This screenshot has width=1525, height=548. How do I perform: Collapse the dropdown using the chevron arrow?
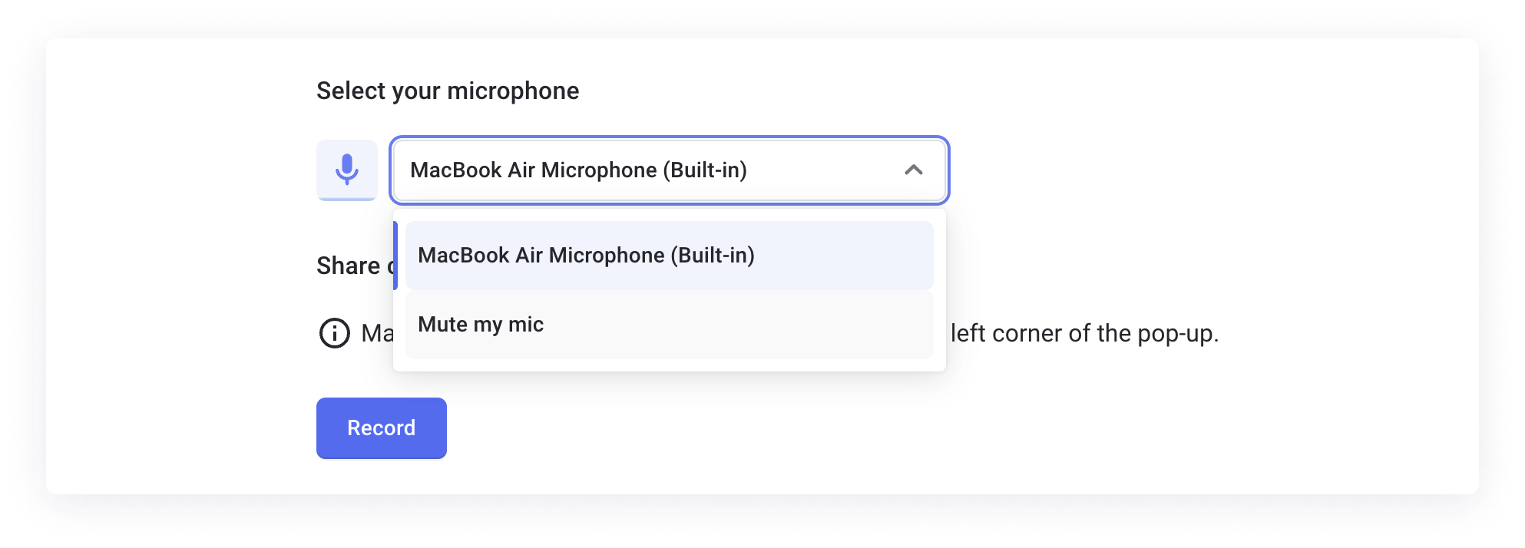913,170
